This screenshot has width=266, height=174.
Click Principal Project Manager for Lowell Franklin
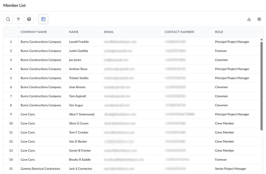click(232, 42)
